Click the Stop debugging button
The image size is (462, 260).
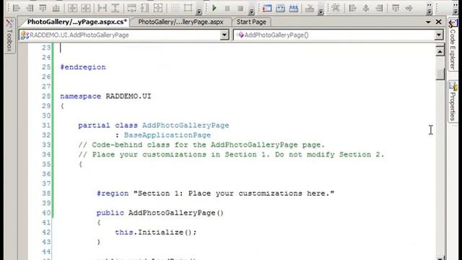coord(240,8)
